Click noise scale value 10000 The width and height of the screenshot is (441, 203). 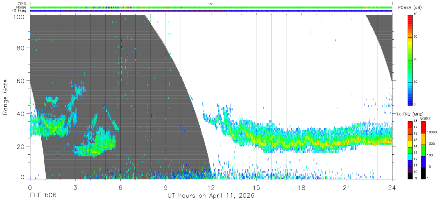(432, 132)
